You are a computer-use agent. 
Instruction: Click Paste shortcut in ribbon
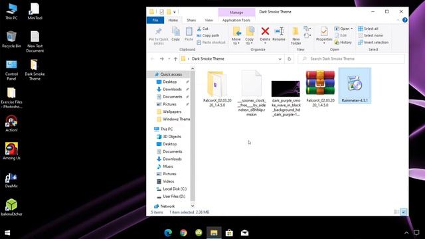point(211,42)
